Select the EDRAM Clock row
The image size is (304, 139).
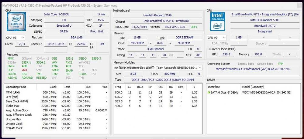57,128
